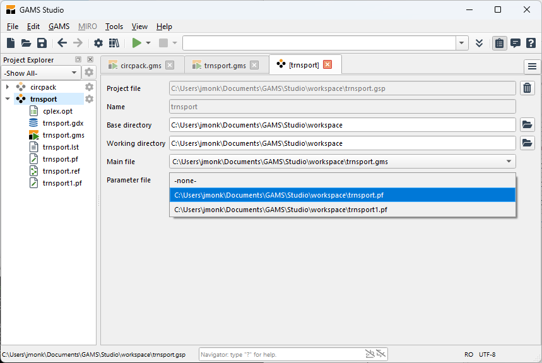This screenshot has width=542, height=363.
Task: Browse for Base directory using folder icon
Action: pos(527,125)
